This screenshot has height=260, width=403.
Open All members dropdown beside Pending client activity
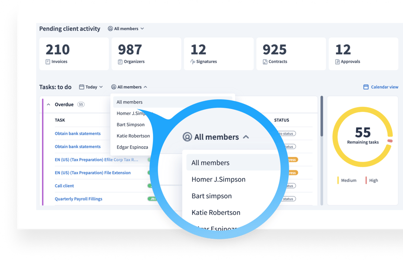pos(126,29)
